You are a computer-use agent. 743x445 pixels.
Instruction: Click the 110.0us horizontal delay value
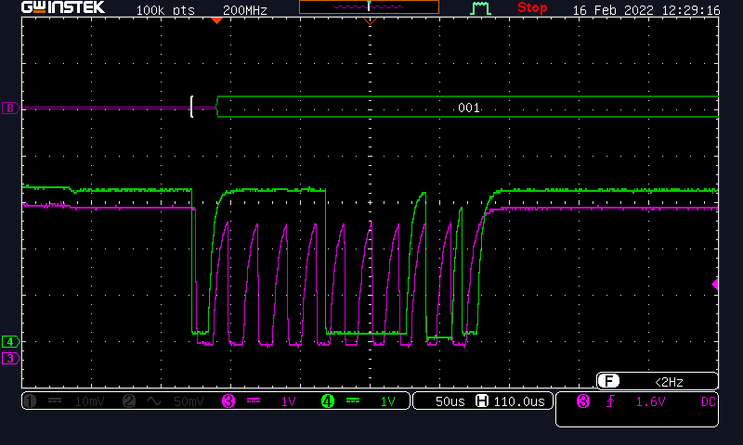point(519,402)
